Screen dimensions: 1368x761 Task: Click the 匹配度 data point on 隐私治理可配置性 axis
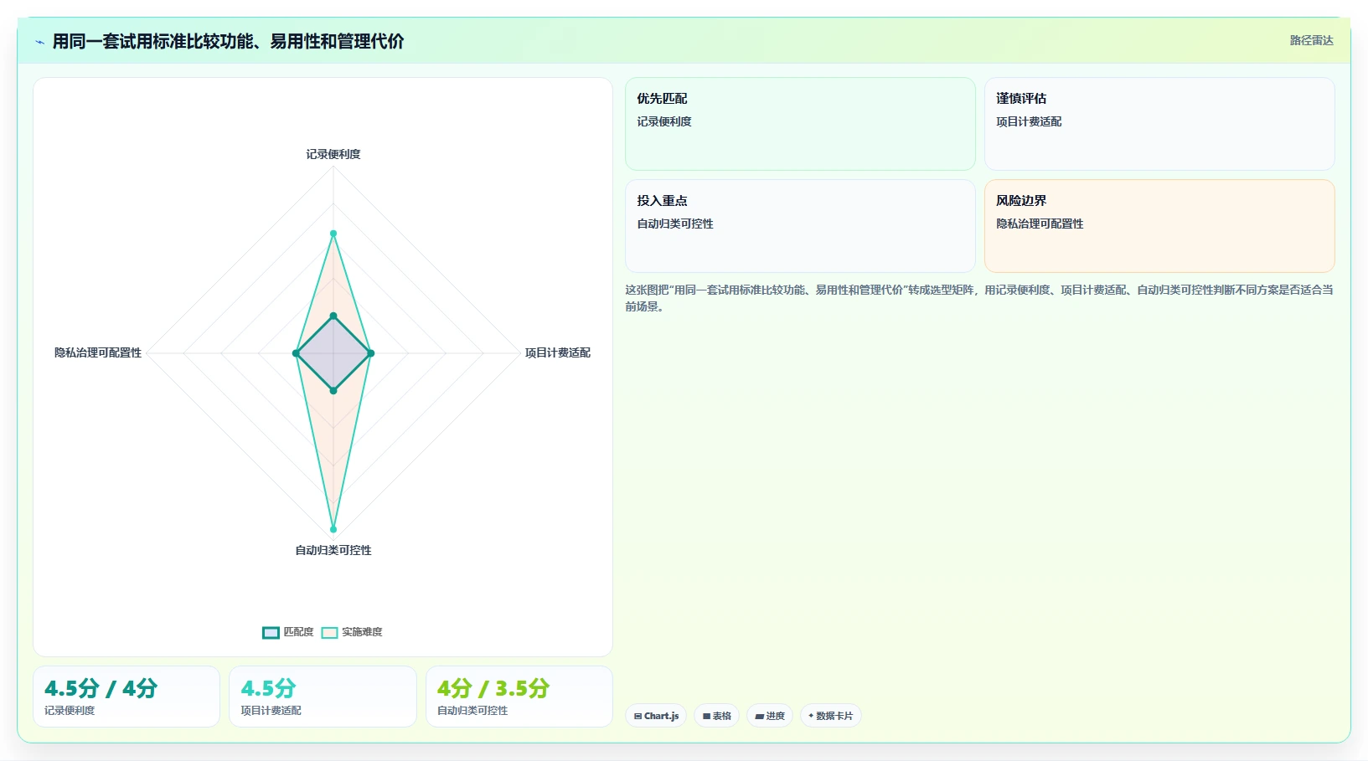pos(296,353)
